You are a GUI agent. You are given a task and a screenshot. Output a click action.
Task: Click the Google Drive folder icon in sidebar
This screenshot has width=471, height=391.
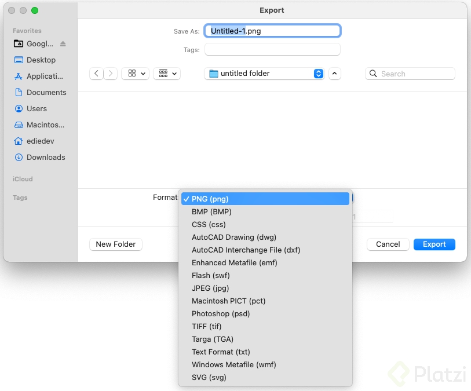tap(19, 44)
